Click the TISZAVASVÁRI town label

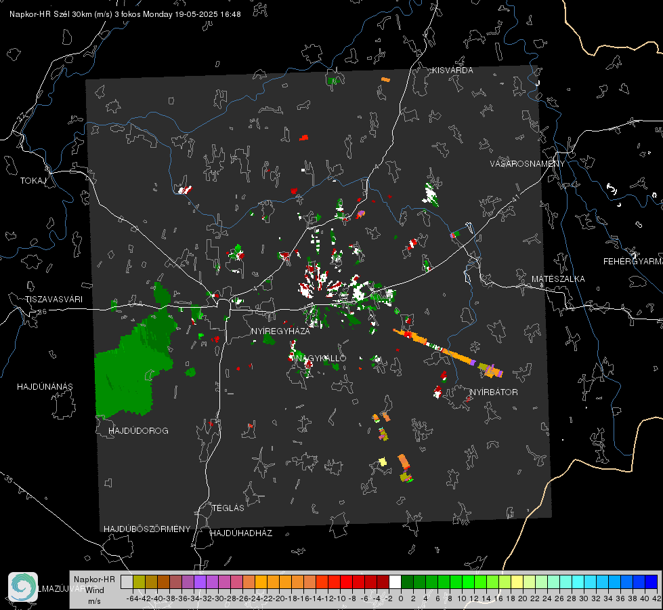tap(54, 300)
